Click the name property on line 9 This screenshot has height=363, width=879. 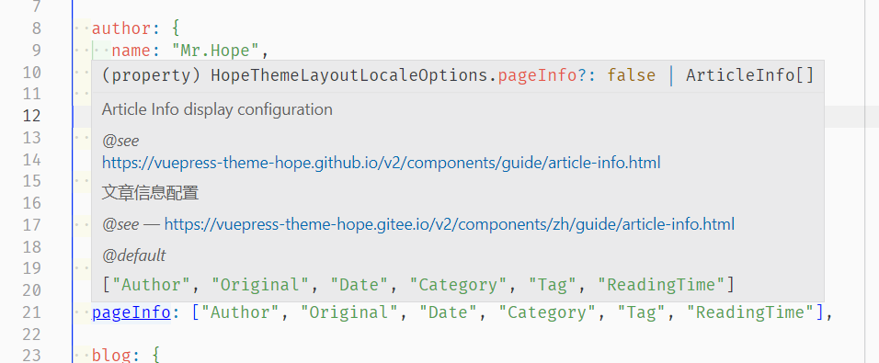pyautogui.click(x=131, y=51)
